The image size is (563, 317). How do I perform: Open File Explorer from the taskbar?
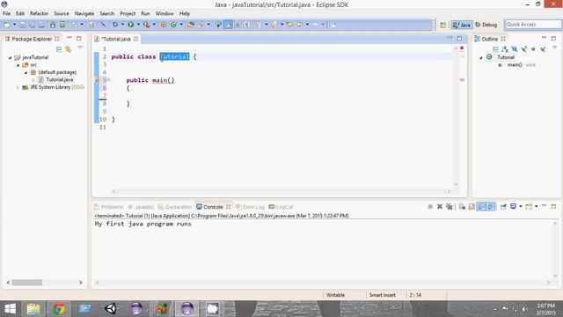[x=33, y=309]
